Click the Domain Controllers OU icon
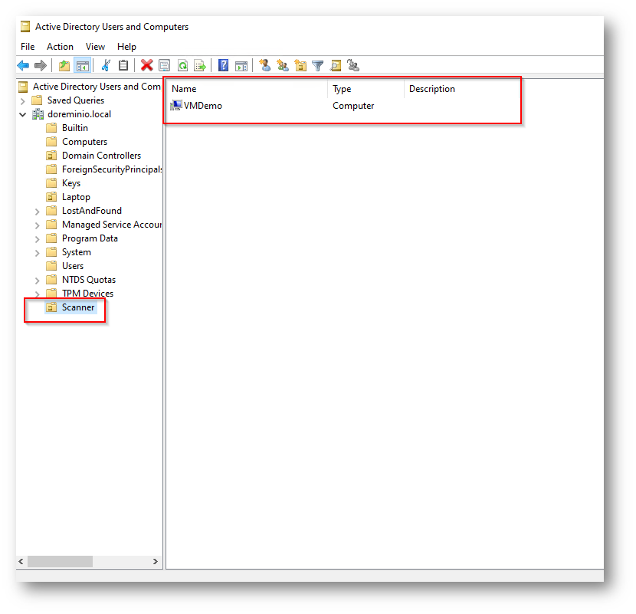The height and width of the screenshot is (614, 636). pos(51,156)
